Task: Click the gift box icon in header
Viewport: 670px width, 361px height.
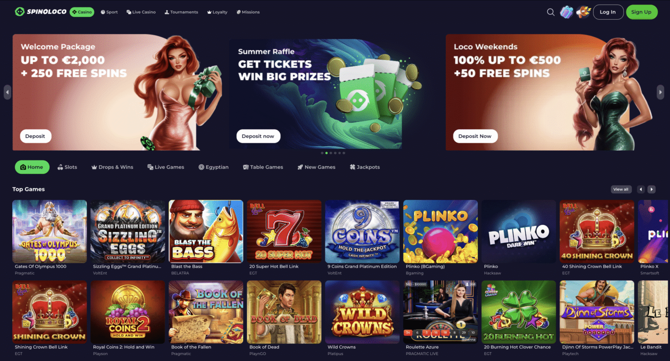Action: 567,12
